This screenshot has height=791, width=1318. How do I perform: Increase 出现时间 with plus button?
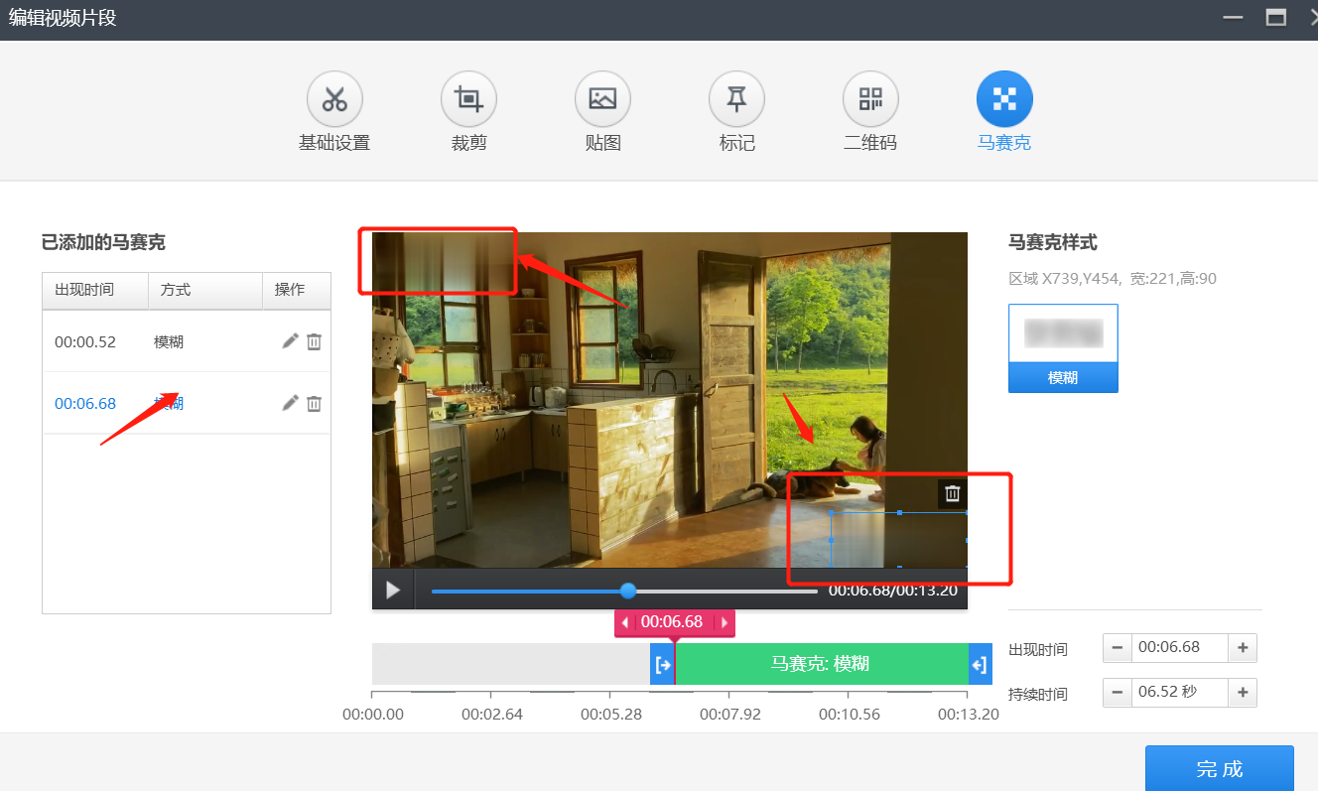click(x=1243, y=648)
